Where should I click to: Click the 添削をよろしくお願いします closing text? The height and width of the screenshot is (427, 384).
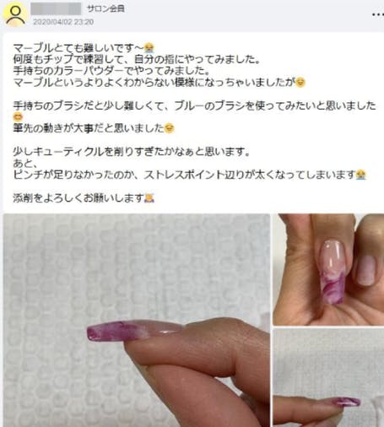click(x=78, y=198)
